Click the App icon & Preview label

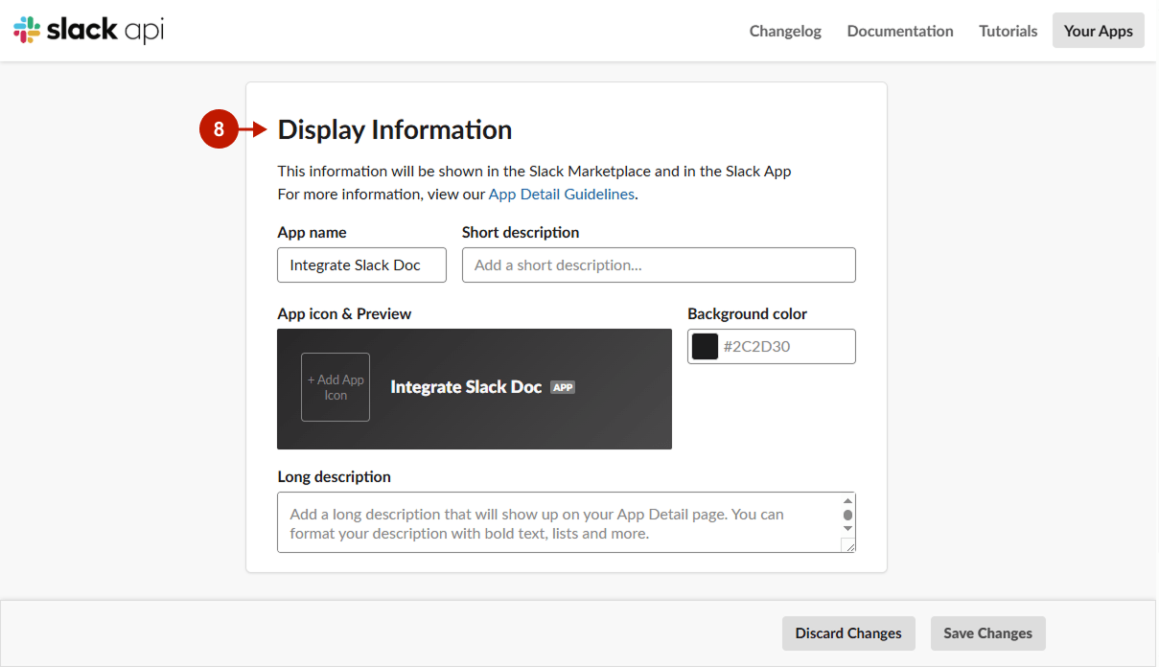click(344, 313)
